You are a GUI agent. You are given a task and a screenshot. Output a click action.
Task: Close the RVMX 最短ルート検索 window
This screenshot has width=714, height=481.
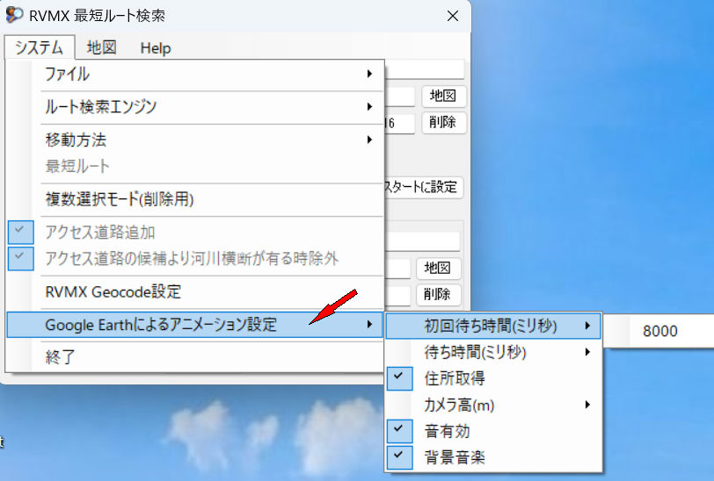(452, 16)
